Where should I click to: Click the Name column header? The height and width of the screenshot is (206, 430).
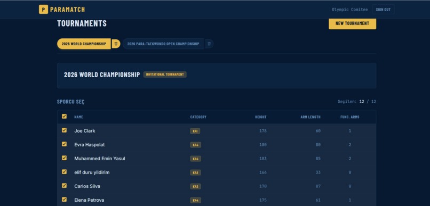tap(79, 117)
